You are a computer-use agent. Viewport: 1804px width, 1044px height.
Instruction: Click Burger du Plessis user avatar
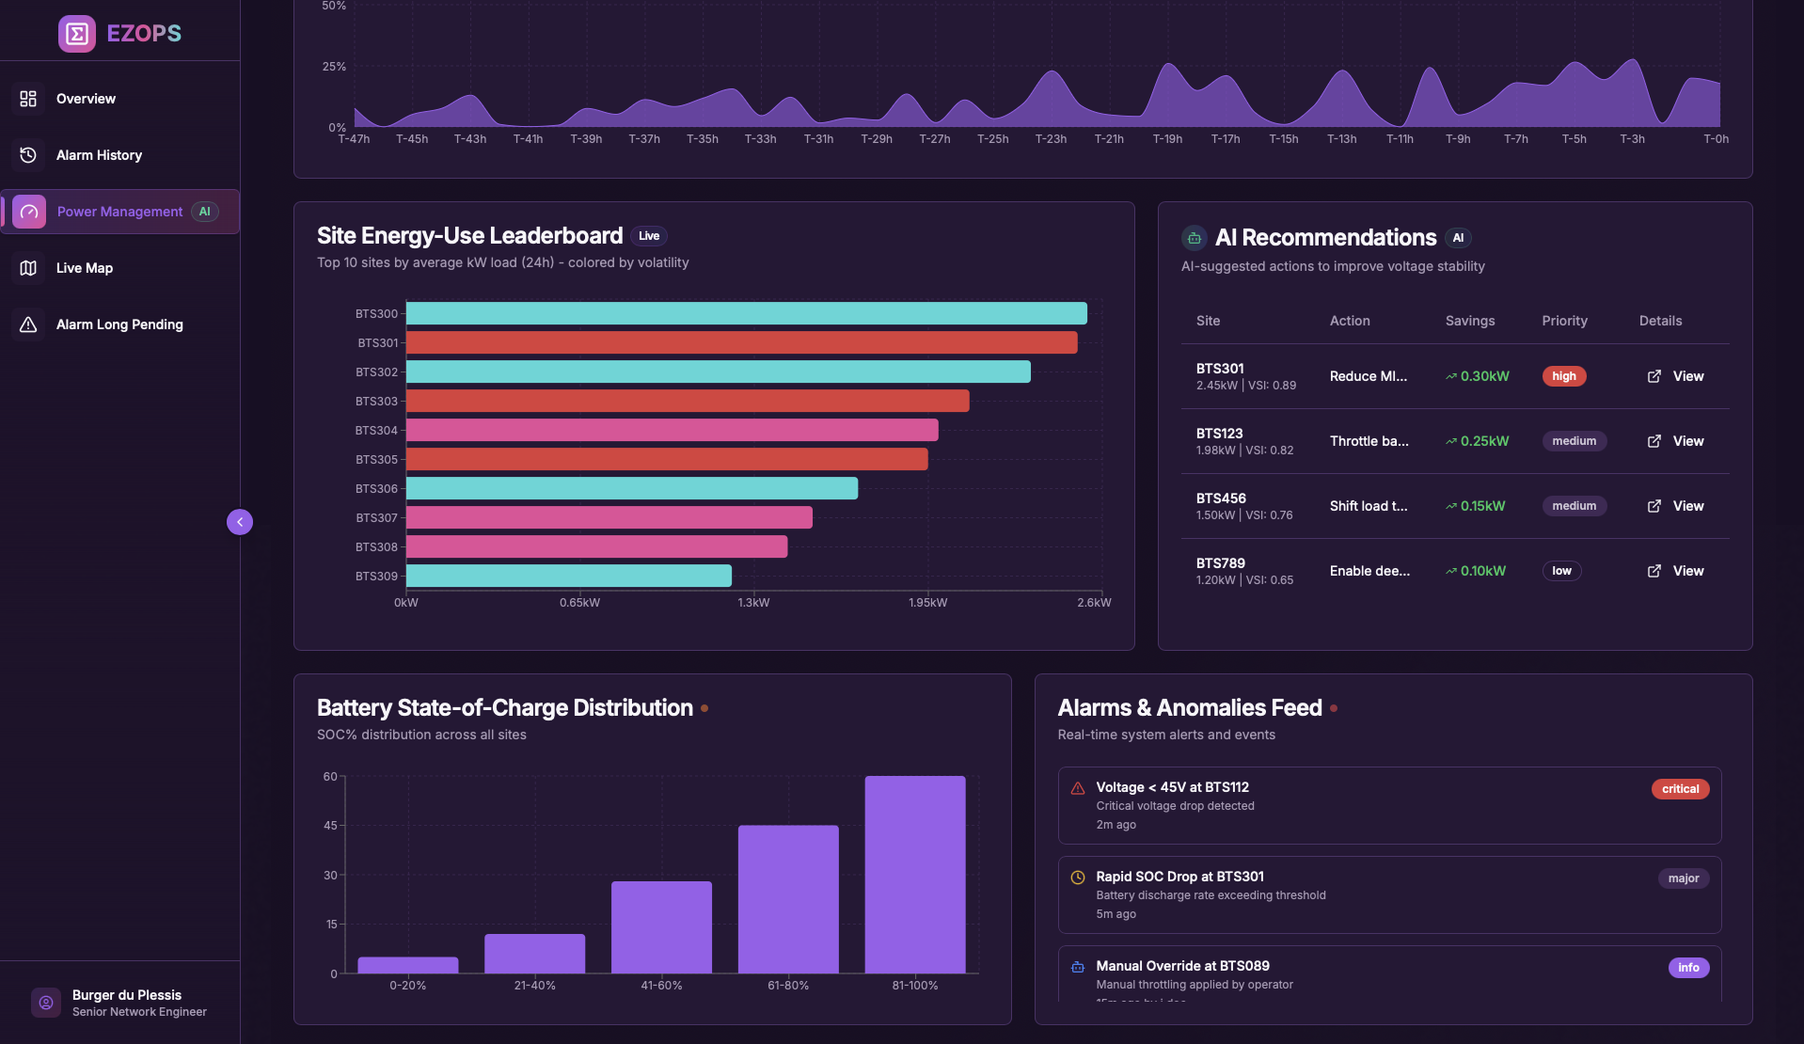click(x=45, y=1003)
